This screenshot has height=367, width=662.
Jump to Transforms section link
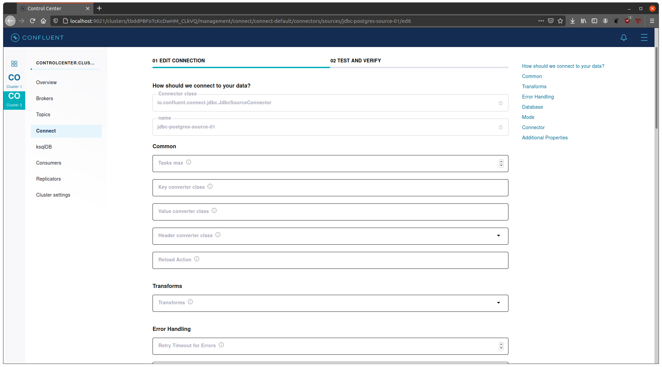534,87
